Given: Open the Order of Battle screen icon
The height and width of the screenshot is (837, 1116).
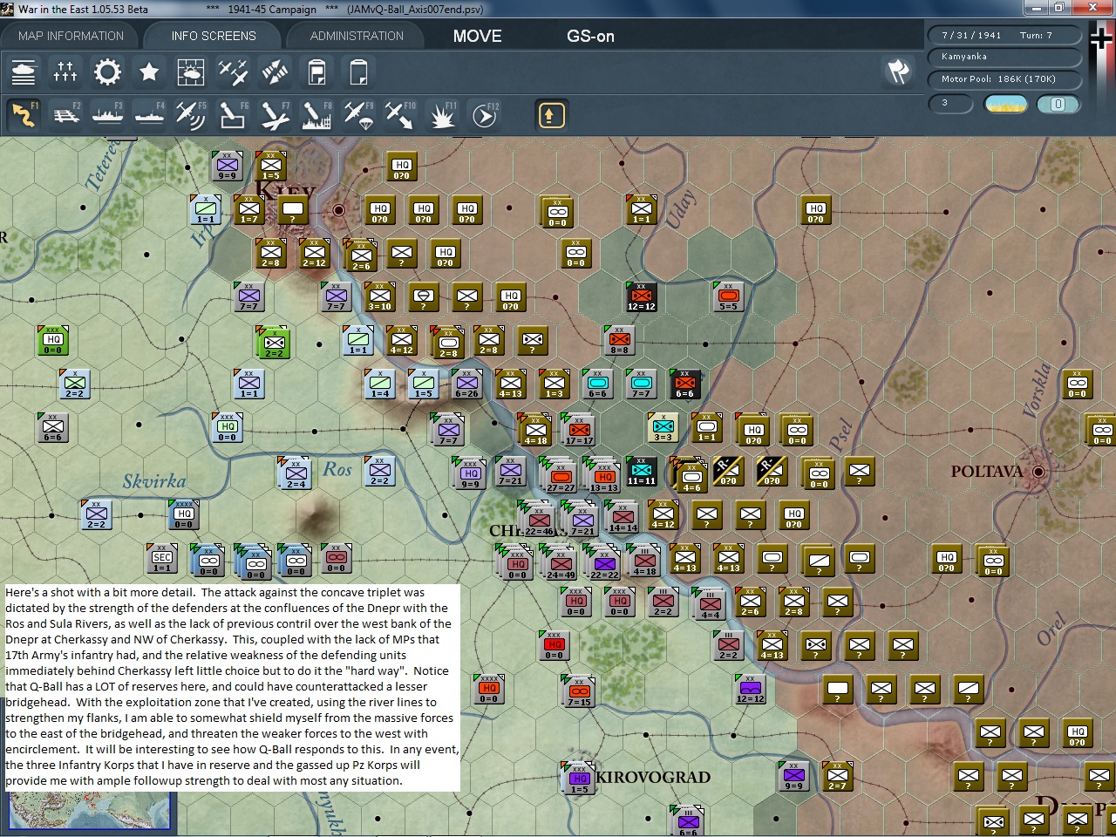Looking at the screenshot, I should (24, 71).
